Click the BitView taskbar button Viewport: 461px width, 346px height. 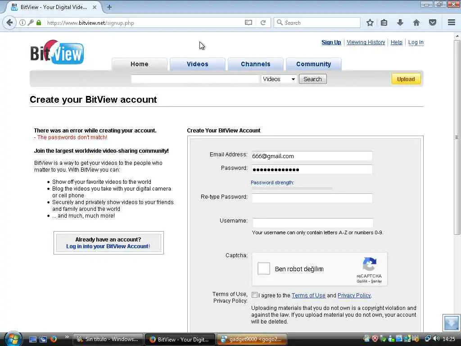[180, 339]
